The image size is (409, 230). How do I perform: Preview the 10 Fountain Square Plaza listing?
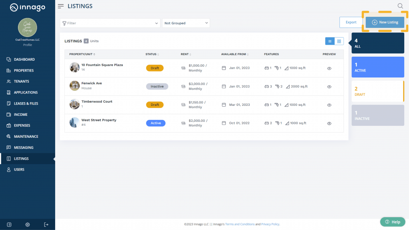[329, 68]
